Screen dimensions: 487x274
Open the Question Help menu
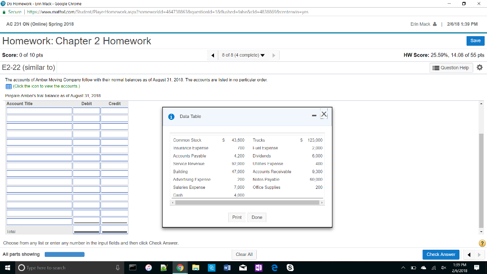pyautogui.click(x=450, y=68)
